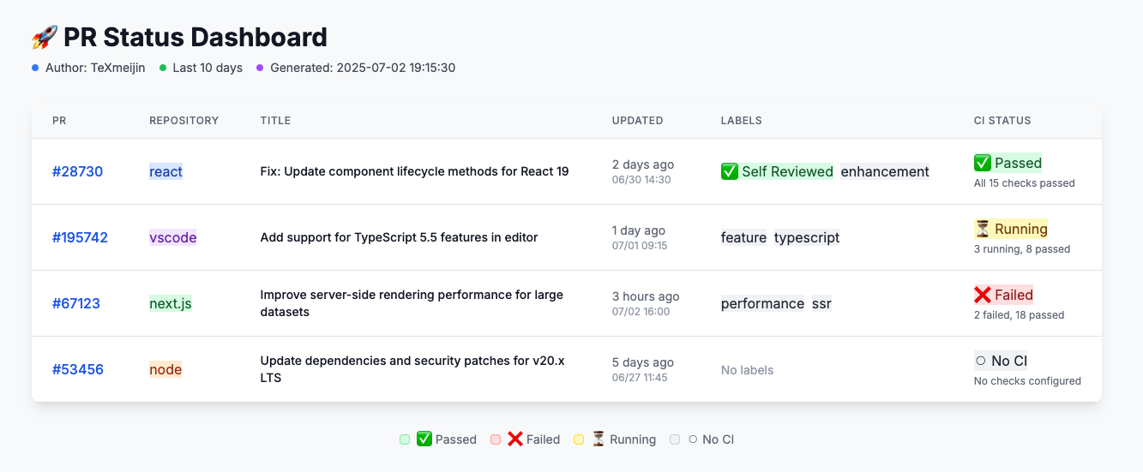Click the red X icon in the legend
1143x472 pixels.
pos(514,439)
